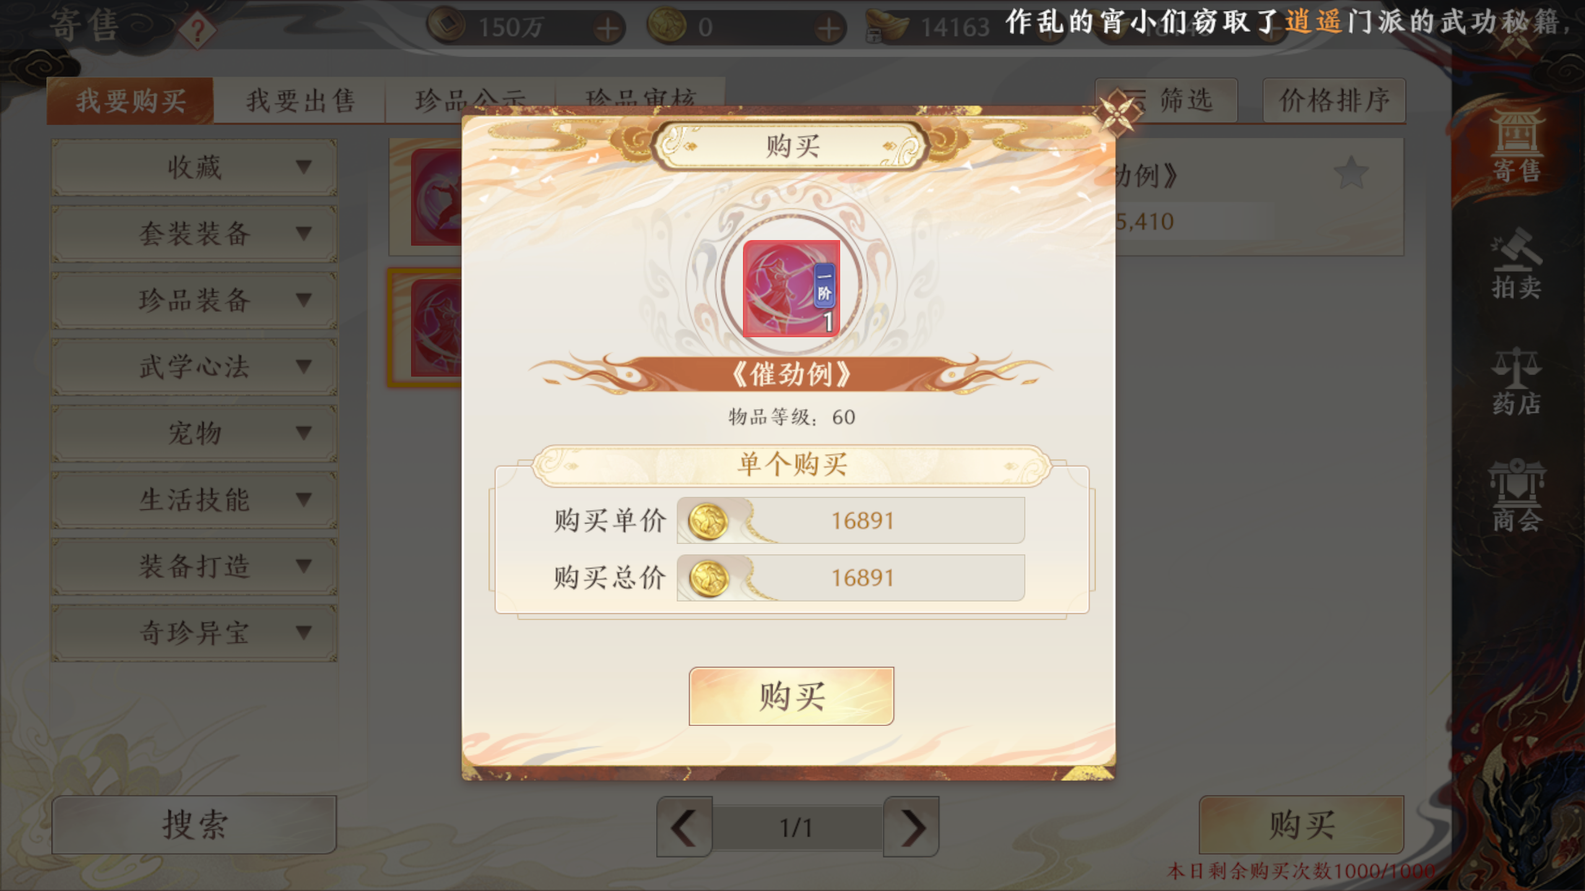The height and width of the screenshot is (891, 1585).
Task: Switch to the 我要出售 tab
Action: pyautogui.click(x=300, y=101)
